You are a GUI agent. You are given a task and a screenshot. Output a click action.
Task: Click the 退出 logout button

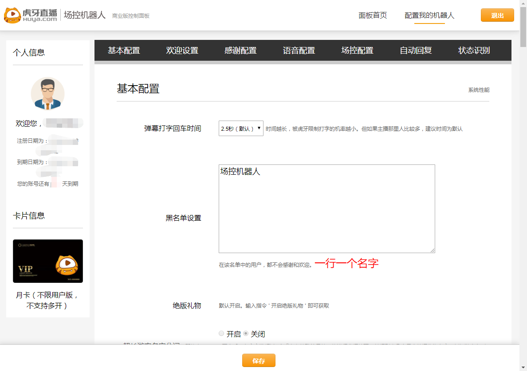(x=497, y=15)
